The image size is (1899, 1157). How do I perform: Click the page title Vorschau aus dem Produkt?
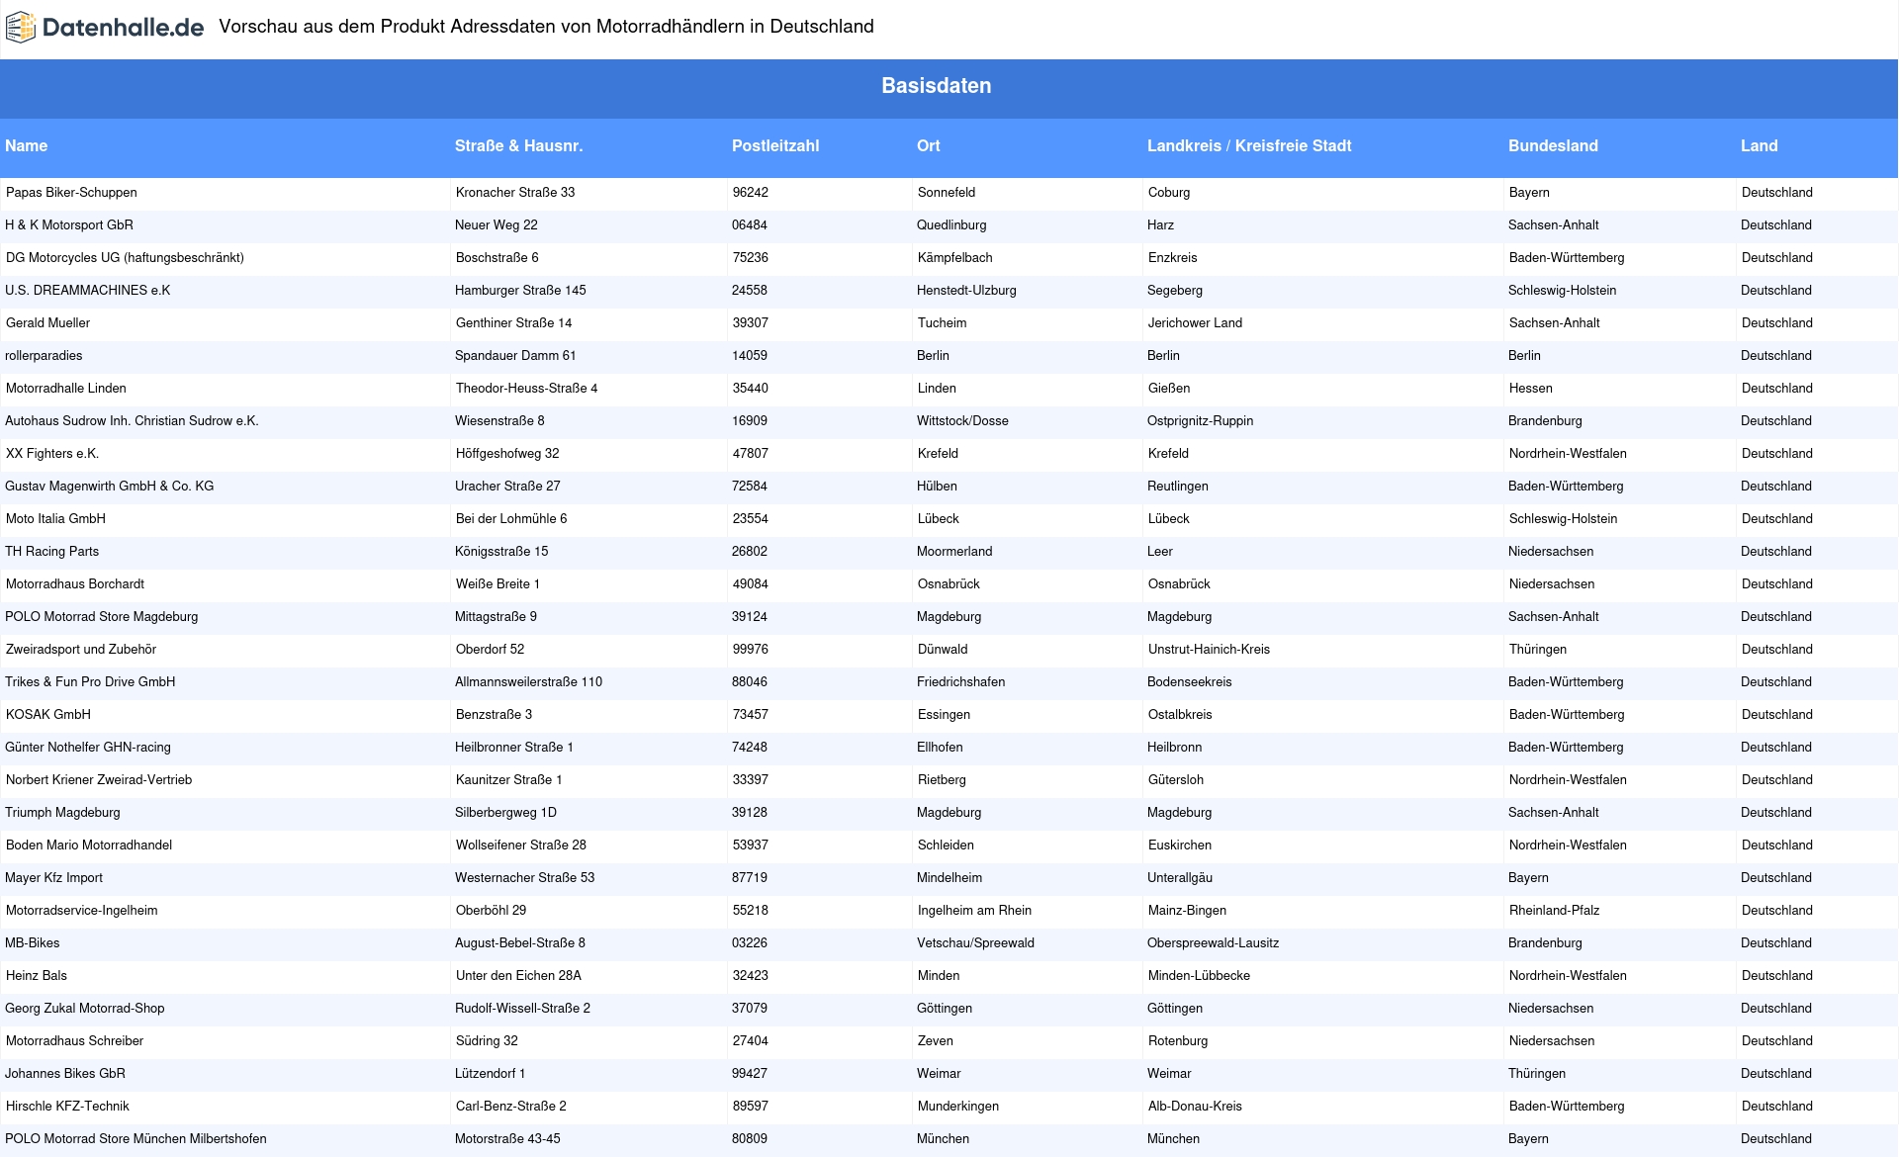pos(546,27)
